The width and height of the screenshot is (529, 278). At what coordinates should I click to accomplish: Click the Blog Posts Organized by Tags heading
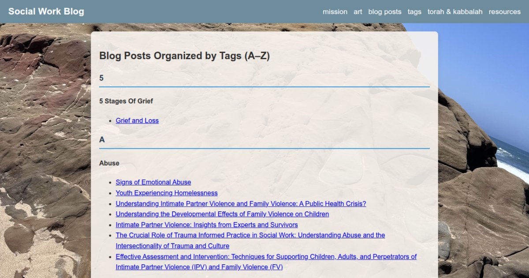[184, 56]
